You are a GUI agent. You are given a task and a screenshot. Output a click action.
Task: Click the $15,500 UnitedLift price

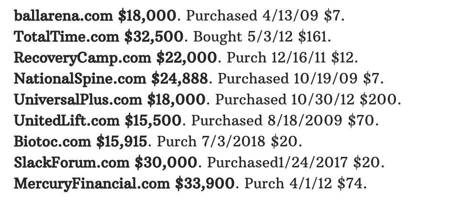pyautogui.click(x=153, y=121)
